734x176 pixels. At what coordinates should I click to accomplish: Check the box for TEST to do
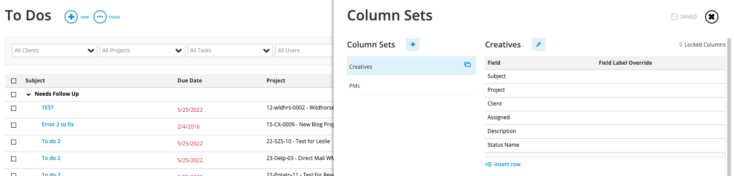pos(13,108)
